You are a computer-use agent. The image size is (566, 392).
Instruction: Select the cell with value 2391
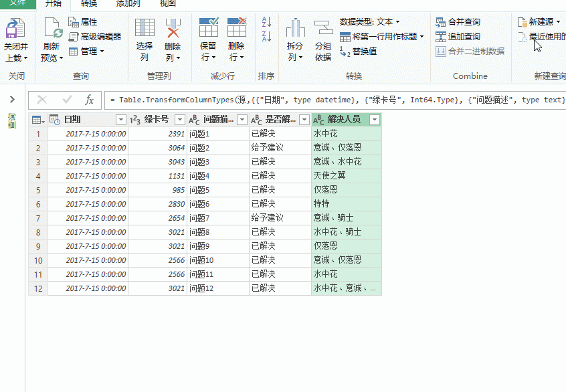point(157,134)
